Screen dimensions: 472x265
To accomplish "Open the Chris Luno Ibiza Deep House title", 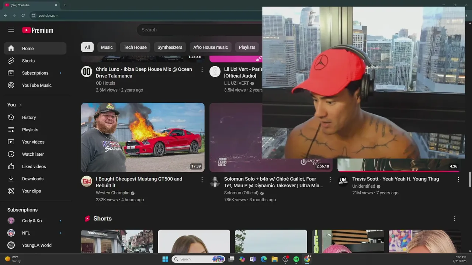I will point(144,73).
